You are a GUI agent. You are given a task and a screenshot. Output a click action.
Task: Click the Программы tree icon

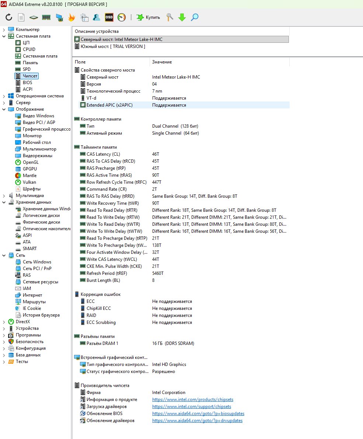11,335
